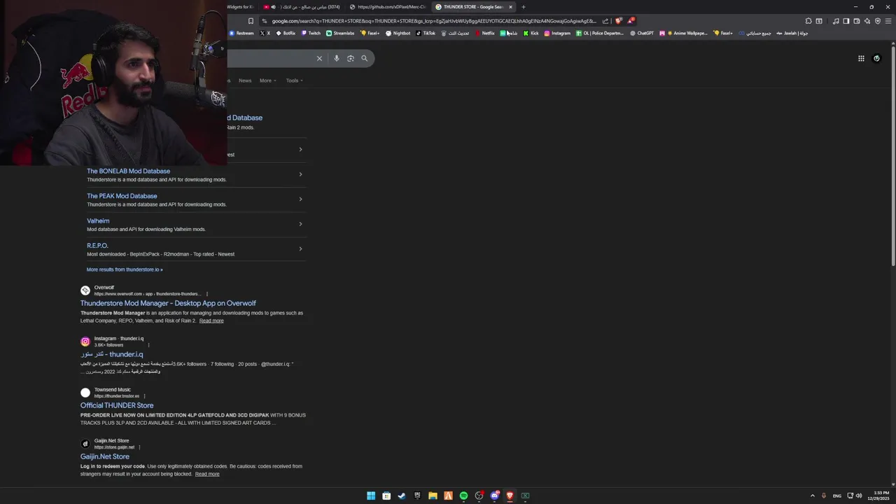Open the TikTok bookmark
Viewport: 896px width, 504px height.
[x=426, y=33]
